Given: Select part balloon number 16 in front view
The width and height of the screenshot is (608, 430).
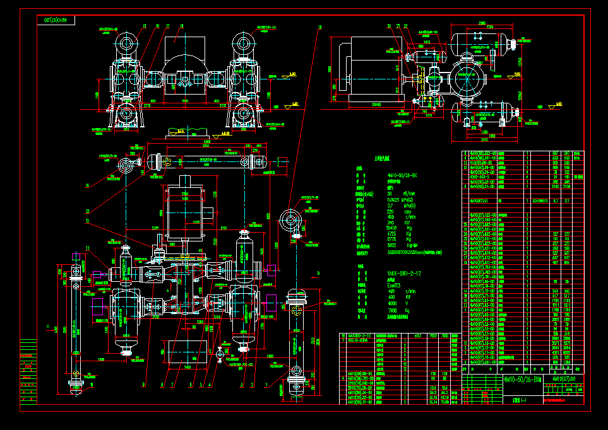Looking at the screenshot, I should (157, 26).
